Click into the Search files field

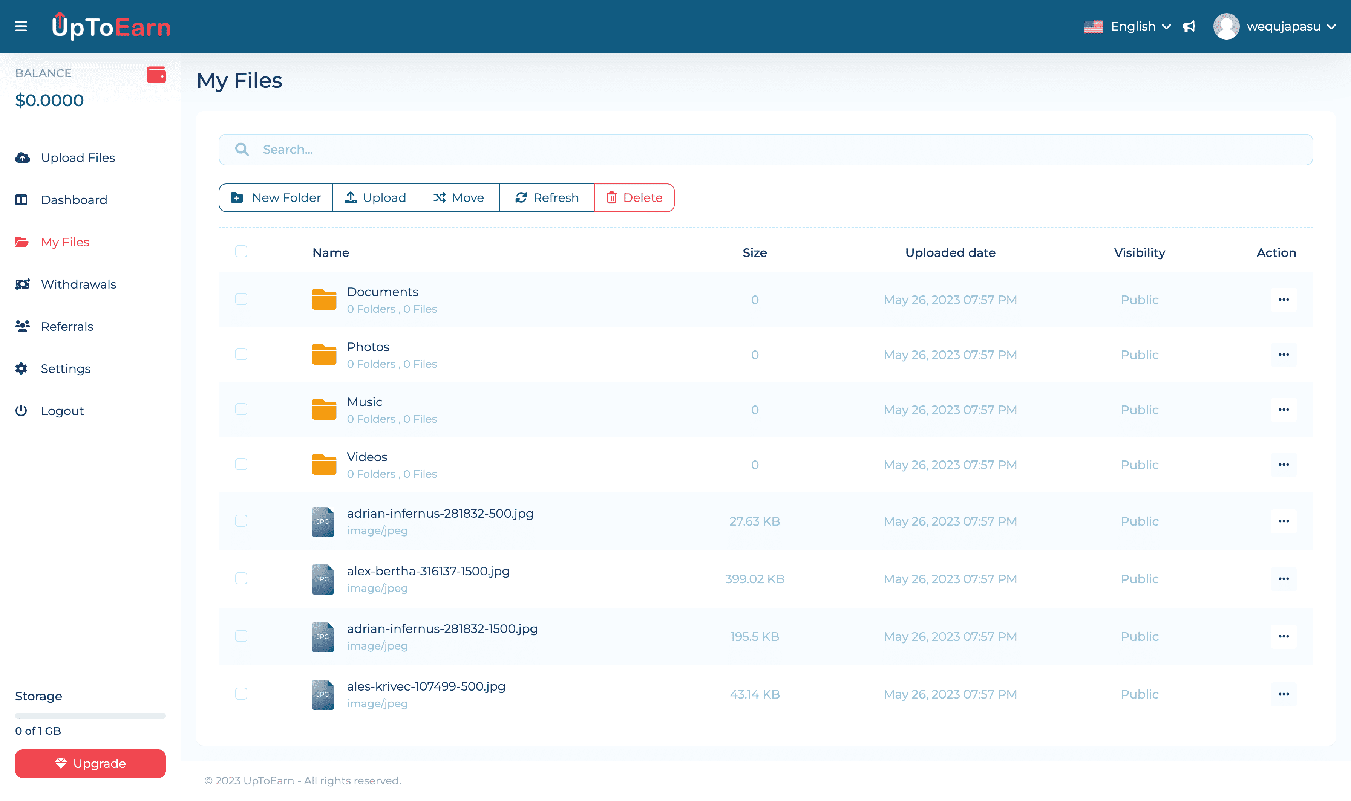[x=765, y=150]
